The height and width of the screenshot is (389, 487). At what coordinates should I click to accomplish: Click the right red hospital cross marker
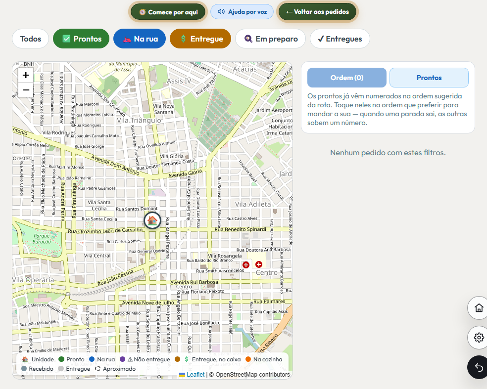click(259, 264)
